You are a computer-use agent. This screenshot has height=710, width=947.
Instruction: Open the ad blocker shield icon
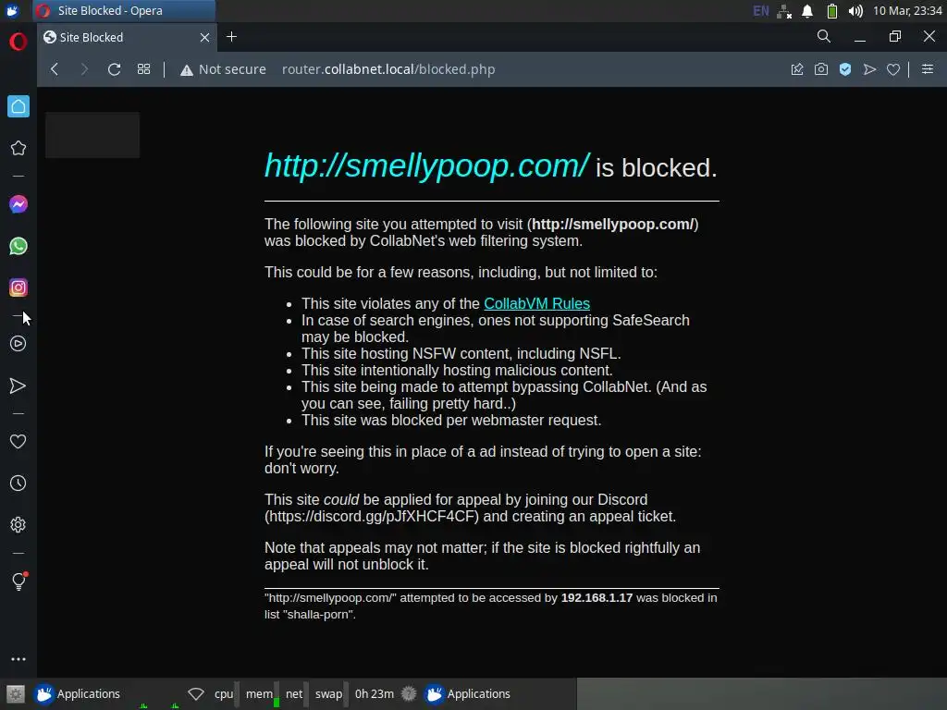[845, 69]
